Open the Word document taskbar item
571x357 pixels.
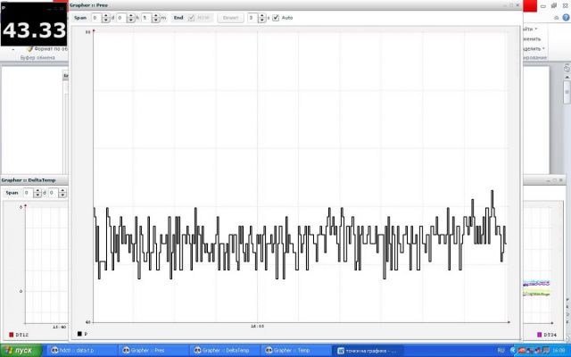tap(368, 351)
